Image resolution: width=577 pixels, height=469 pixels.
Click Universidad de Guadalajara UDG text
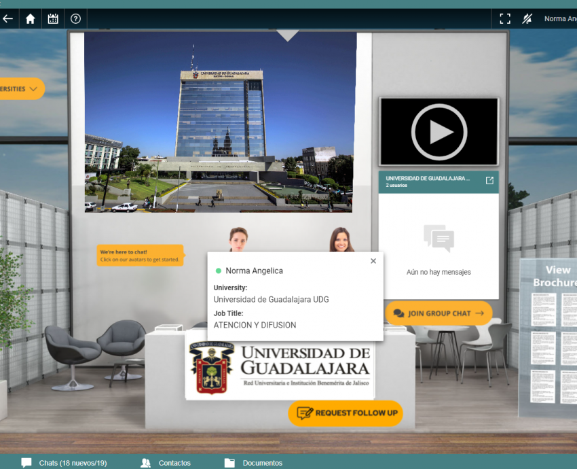click(x=272, y=300)
